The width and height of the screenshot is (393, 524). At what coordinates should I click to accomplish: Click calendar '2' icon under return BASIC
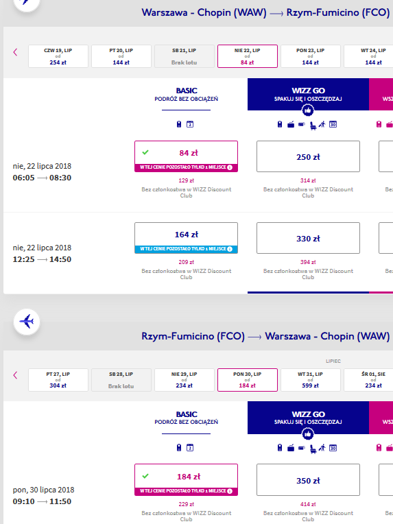(190, 448)
